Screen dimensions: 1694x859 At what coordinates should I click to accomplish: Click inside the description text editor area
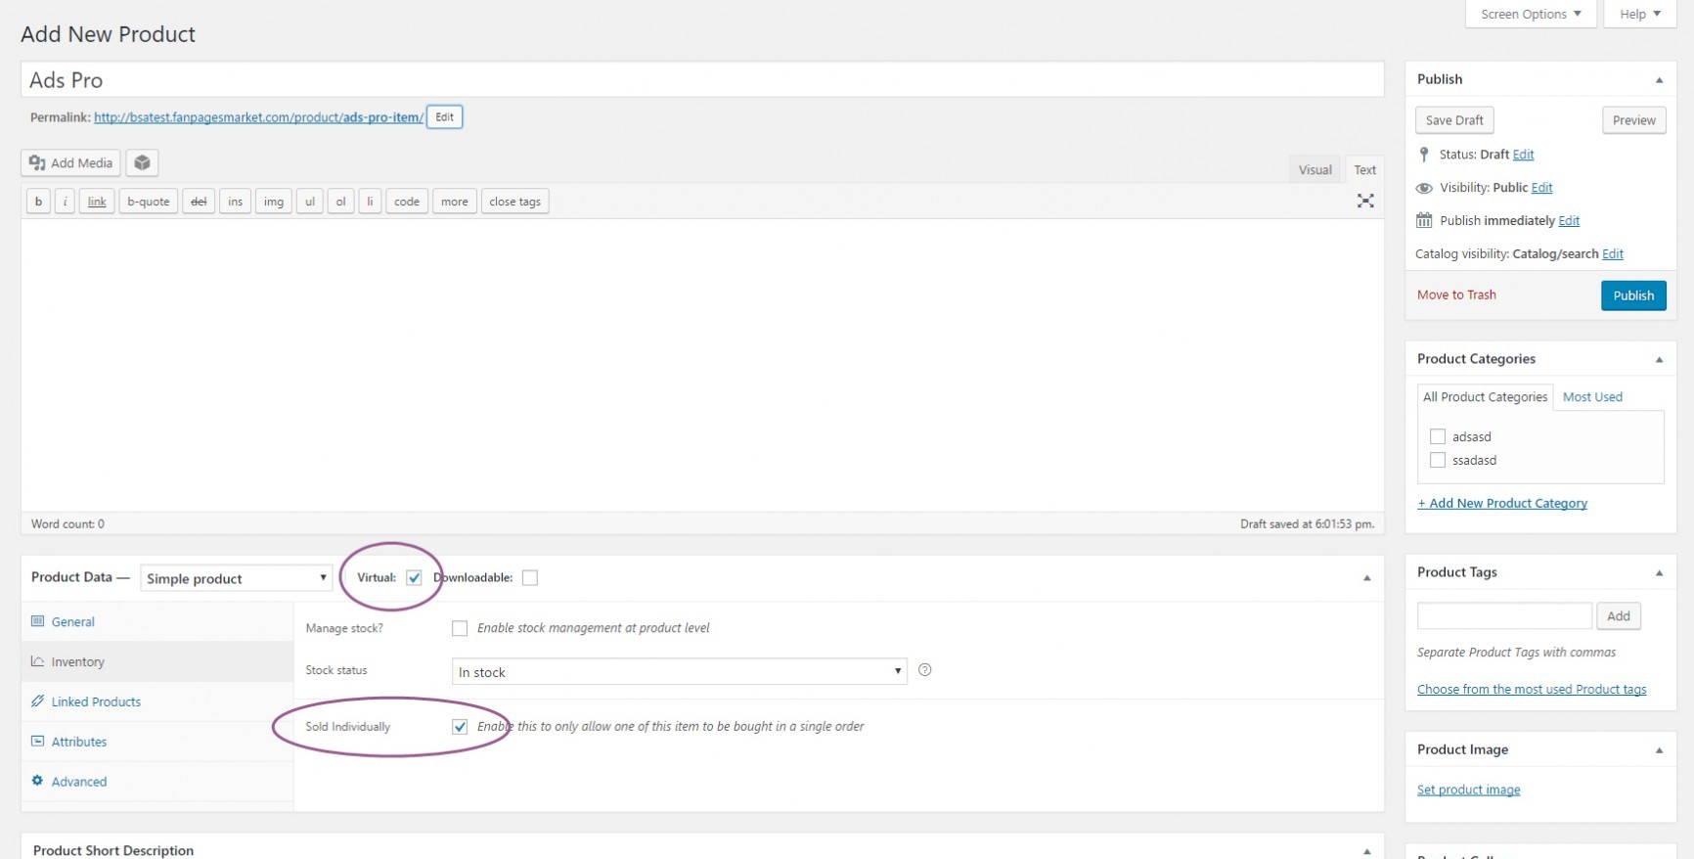pos(702,365)
